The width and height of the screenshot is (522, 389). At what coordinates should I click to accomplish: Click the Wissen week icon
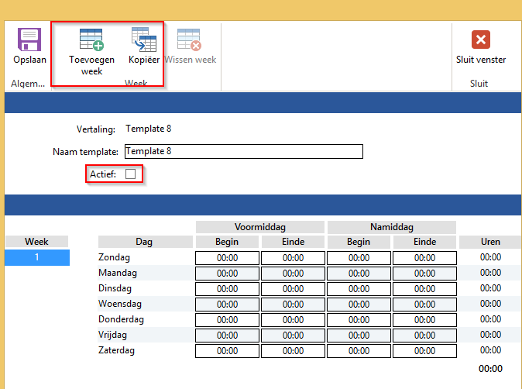coord(190,40)
